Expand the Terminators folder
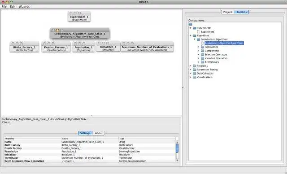Screen dimensions: 287x174 coord(198,62)
